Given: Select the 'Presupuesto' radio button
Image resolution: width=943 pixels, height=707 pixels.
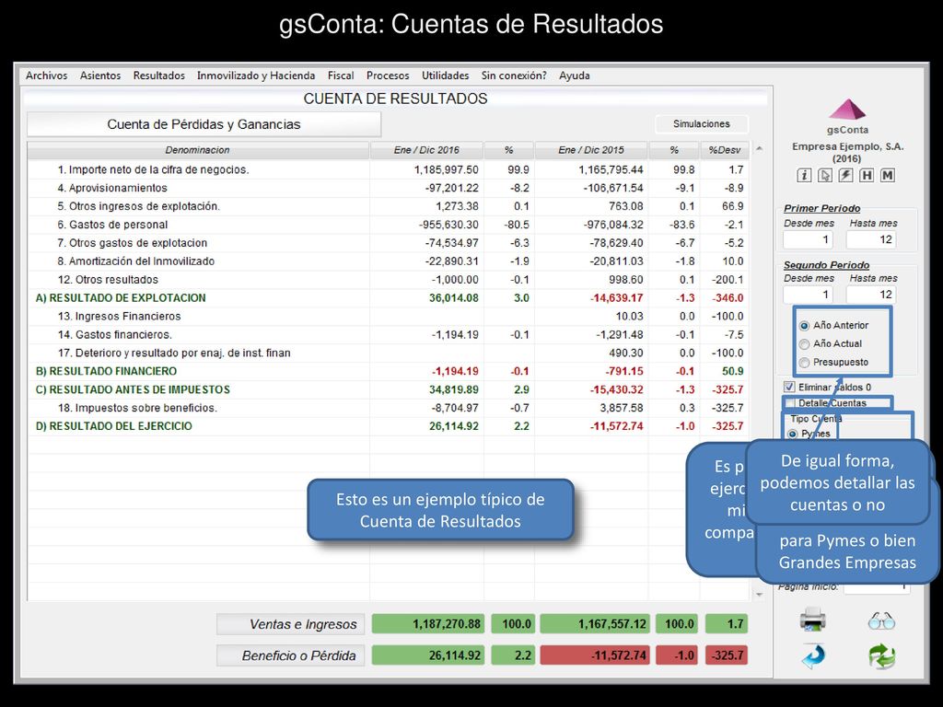Looking at the screenshot, I should 804,363.
